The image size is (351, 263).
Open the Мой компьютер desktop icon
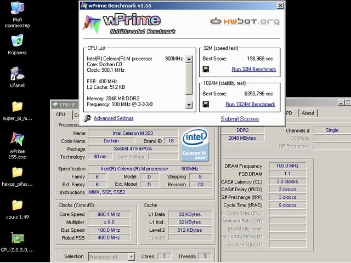[17, 14]
